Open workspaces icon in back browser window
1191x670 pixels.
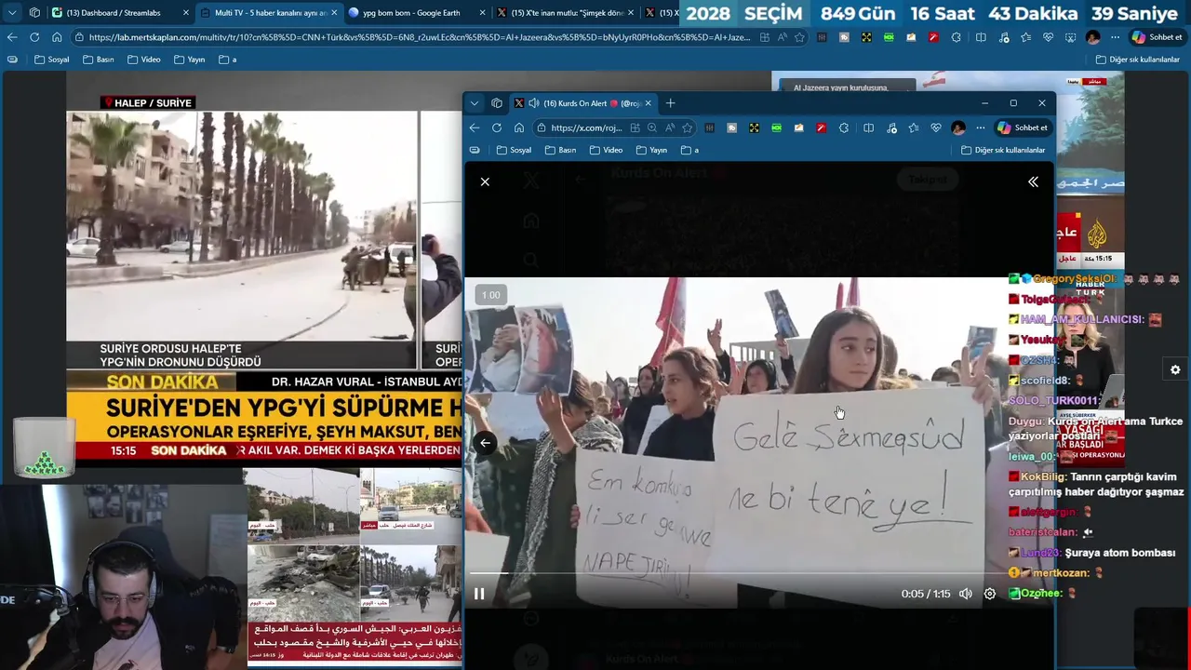(34, 13)
